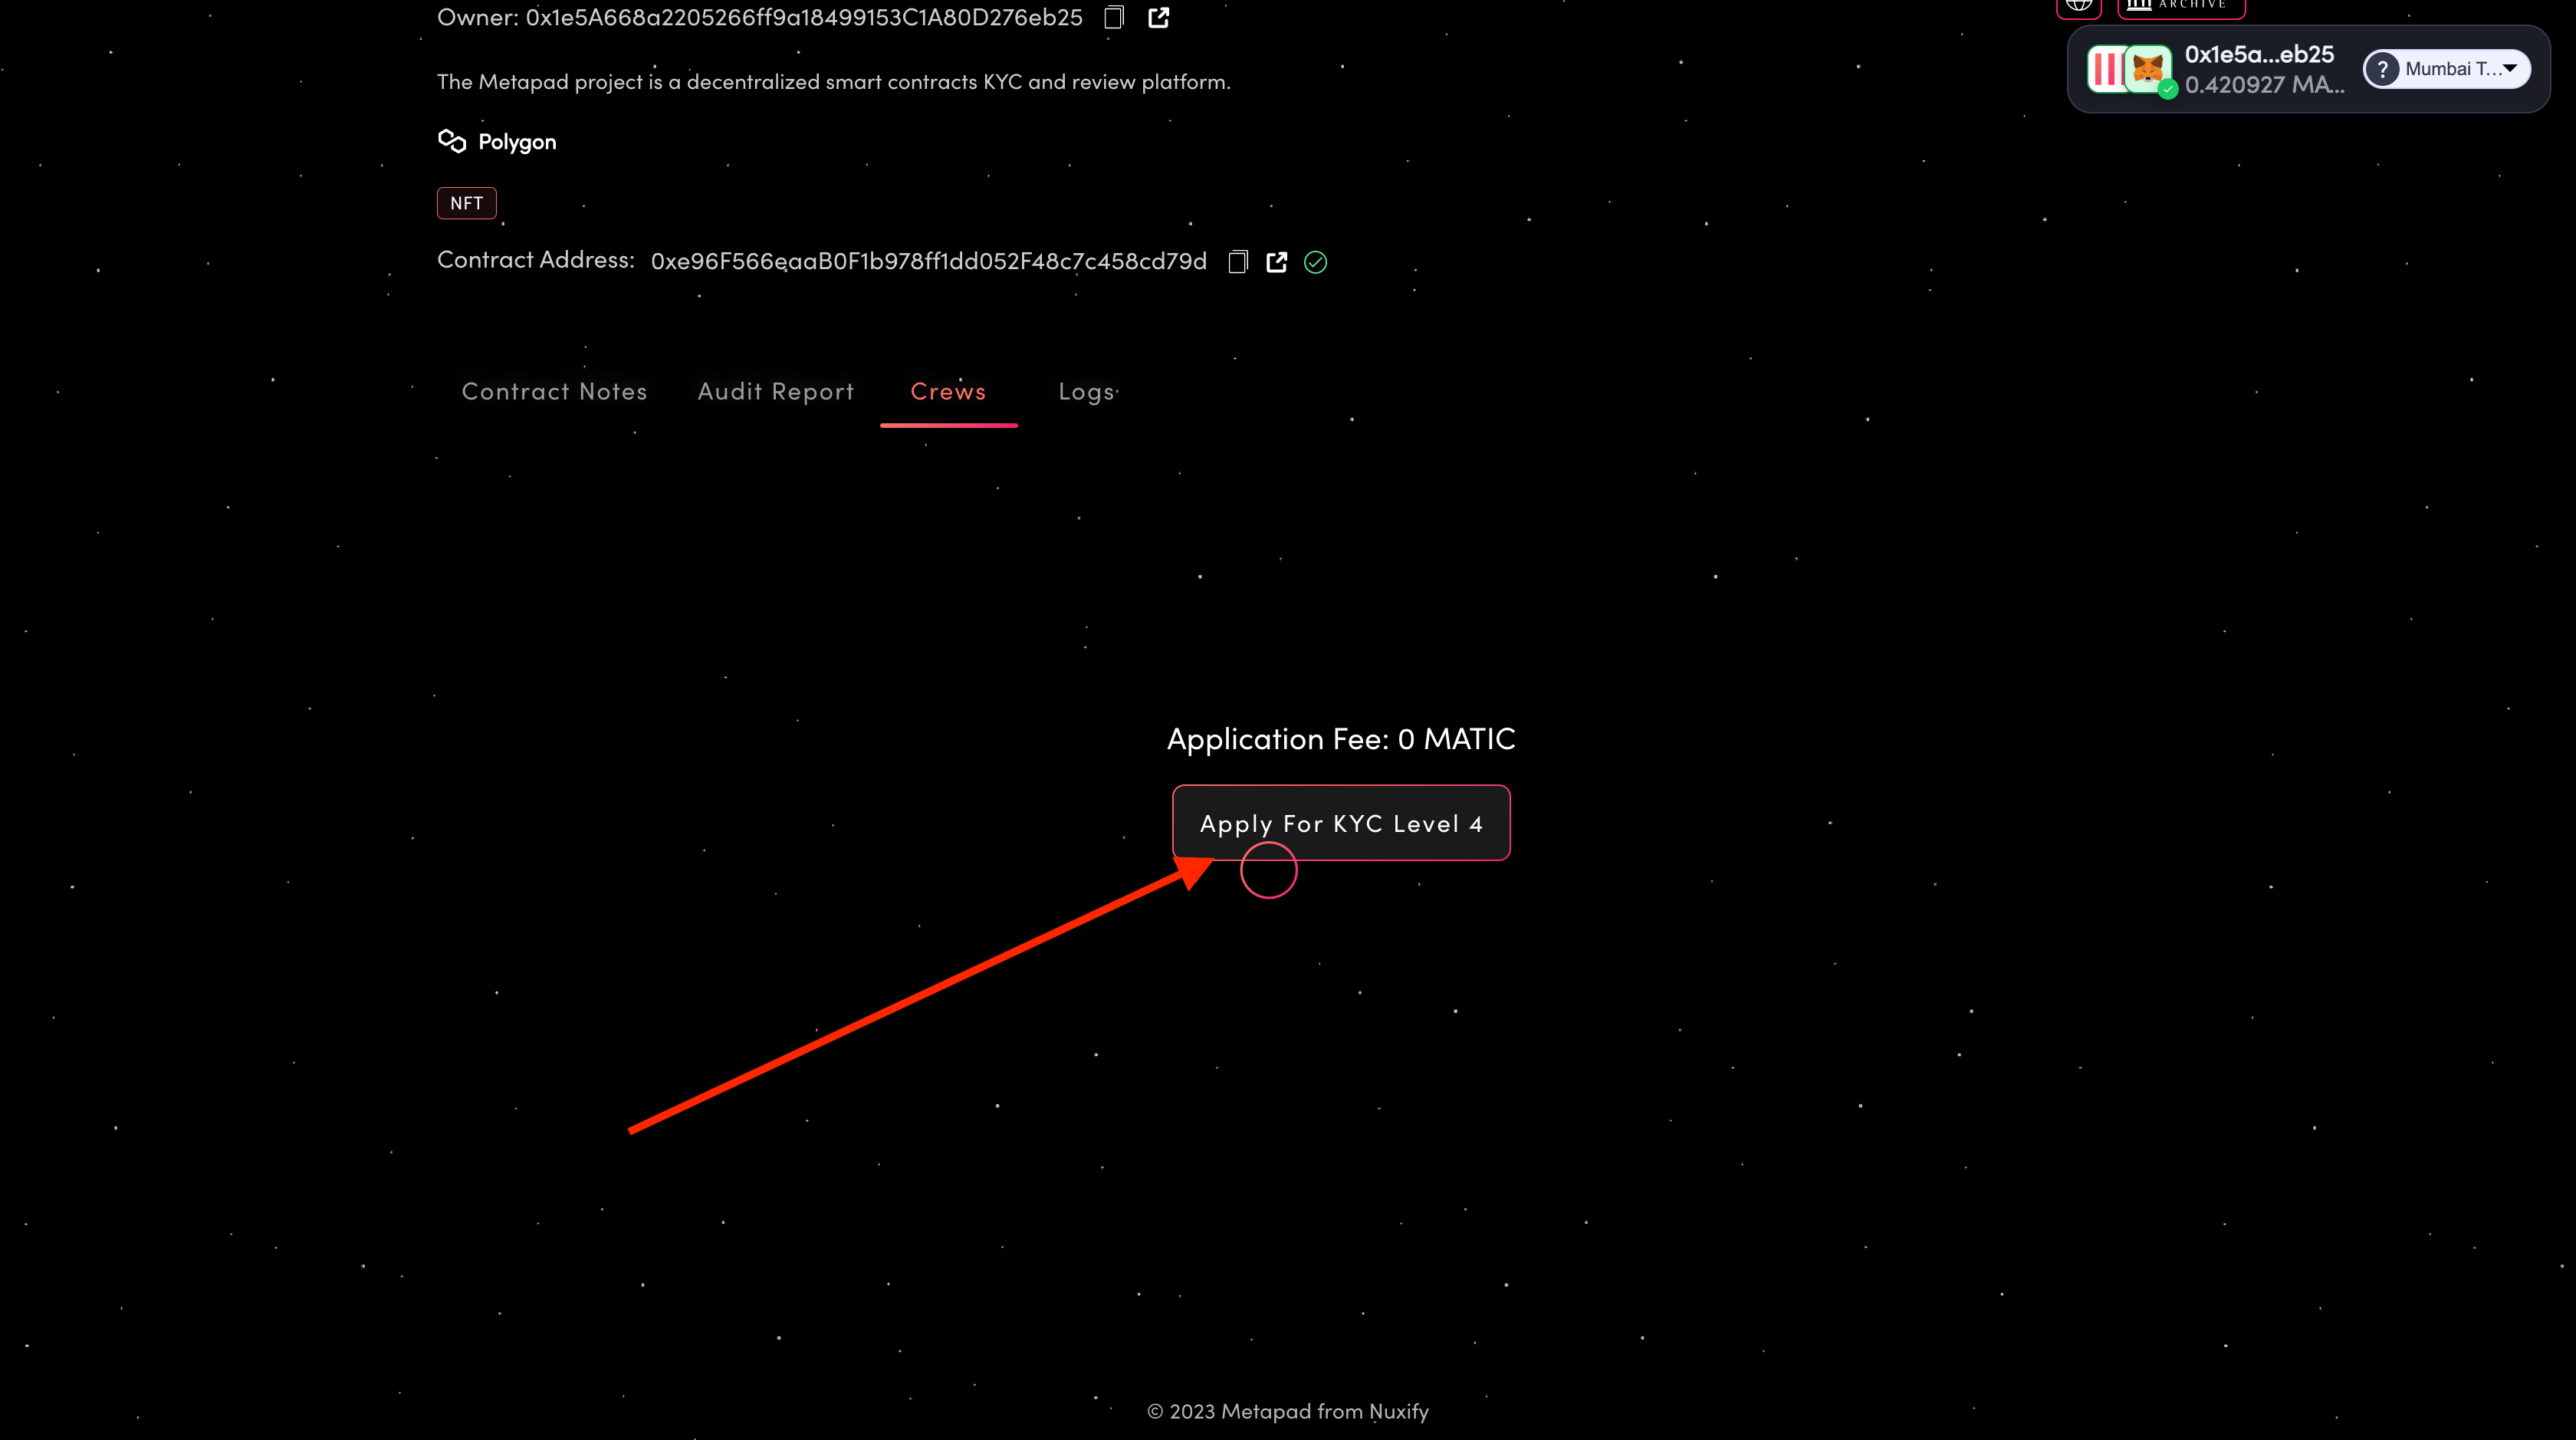Click the NFT tag badge

point(466,203)
